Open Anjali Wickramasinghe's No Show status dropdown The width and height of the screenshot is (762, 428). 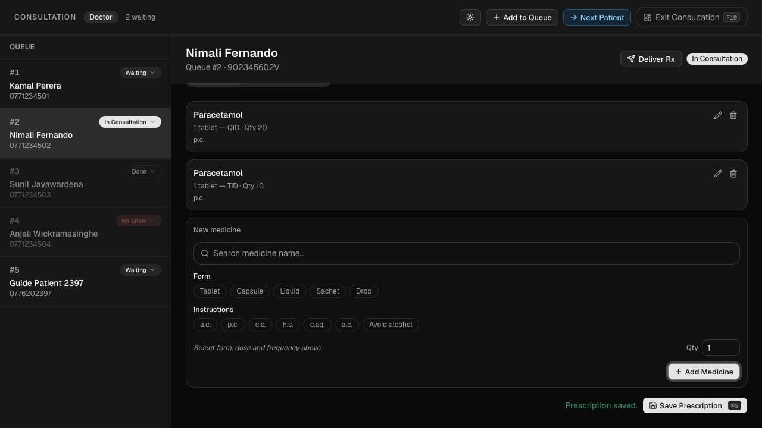138,221
